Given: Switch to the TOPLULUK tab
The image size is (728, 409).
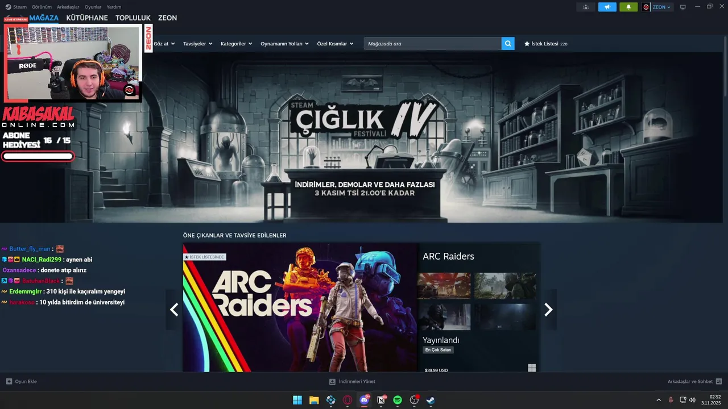Looking at the screenshot, I should click(133, 18).
